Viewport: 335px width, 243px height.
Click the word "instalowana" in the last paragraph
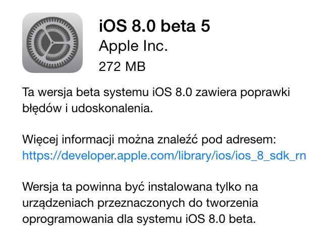pos(180,187)
